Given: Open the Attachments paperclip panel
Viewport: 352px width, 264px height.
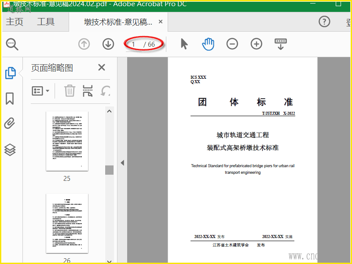Looking at the screenshot, I should [10, 123].
